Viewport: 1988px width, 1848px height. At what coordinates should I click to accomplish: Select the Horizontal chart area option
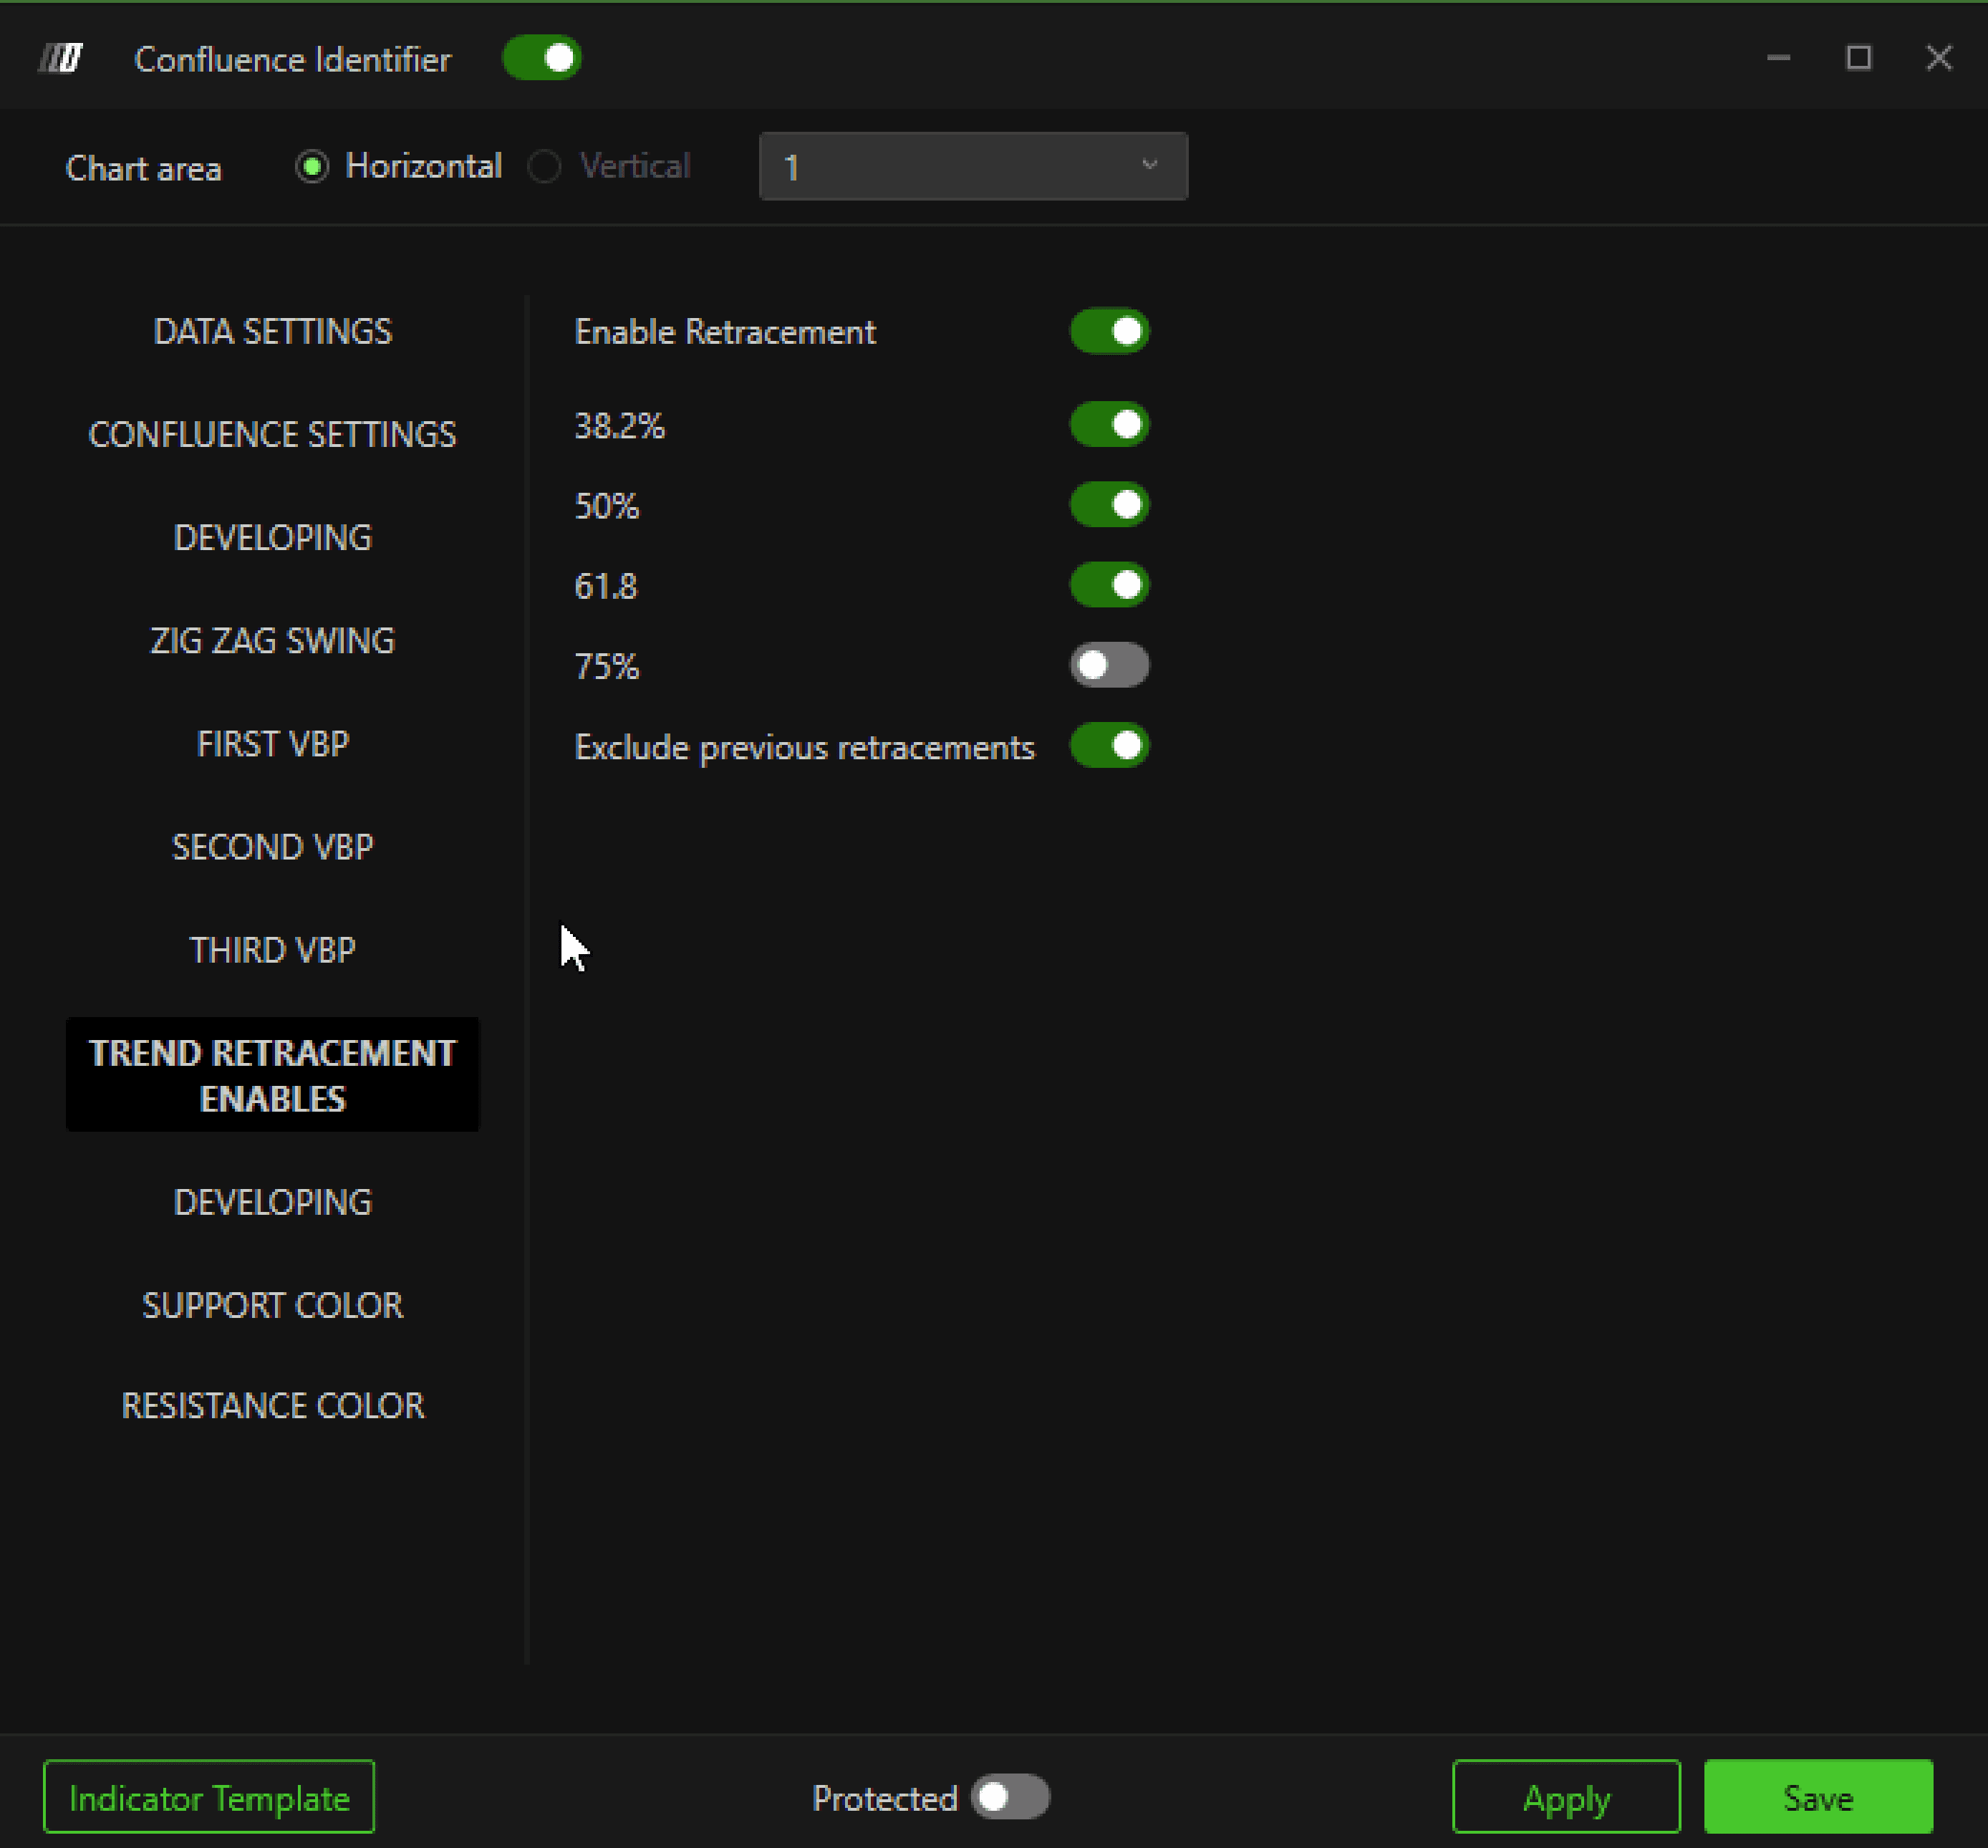click(x=313, y=167)
